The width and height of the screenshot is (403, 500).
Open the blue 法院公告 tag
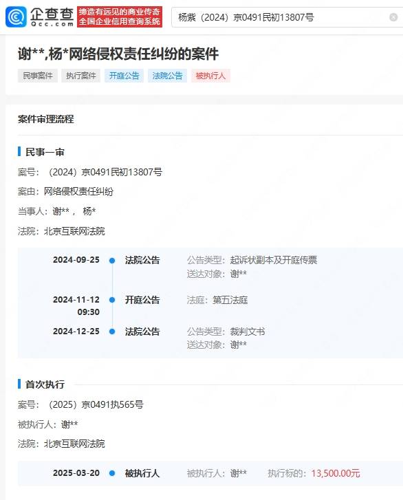click(x=167, y=76)
